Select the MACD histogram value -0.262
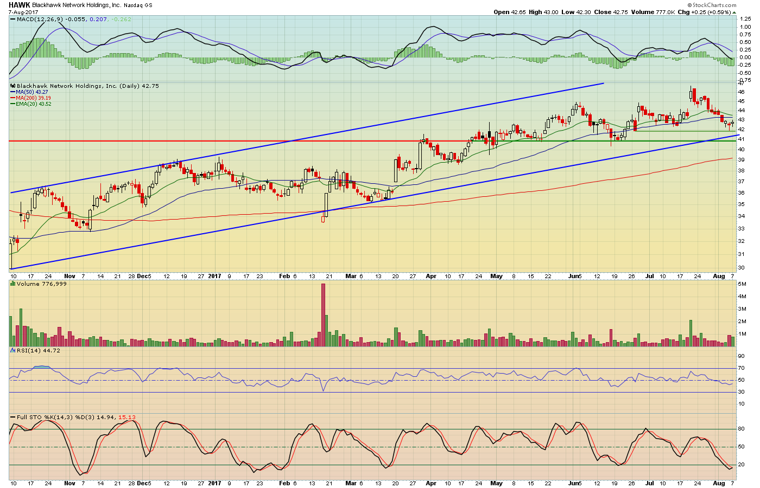The width and height of the screenshot is (760, 488). pos(122,20)
